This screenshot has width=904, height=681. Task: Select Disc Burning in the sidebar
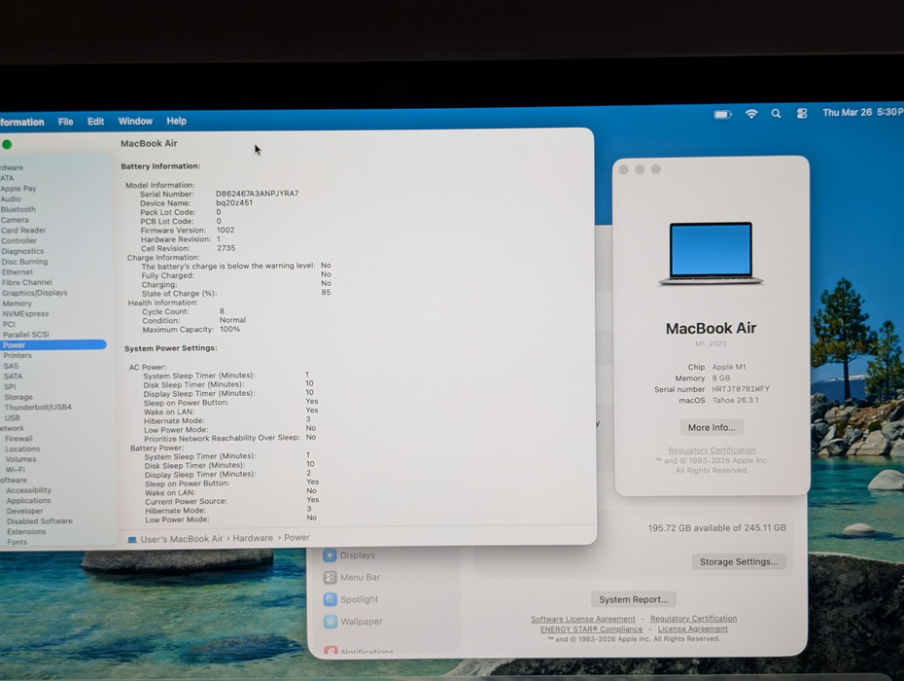(x=25, y=262)
